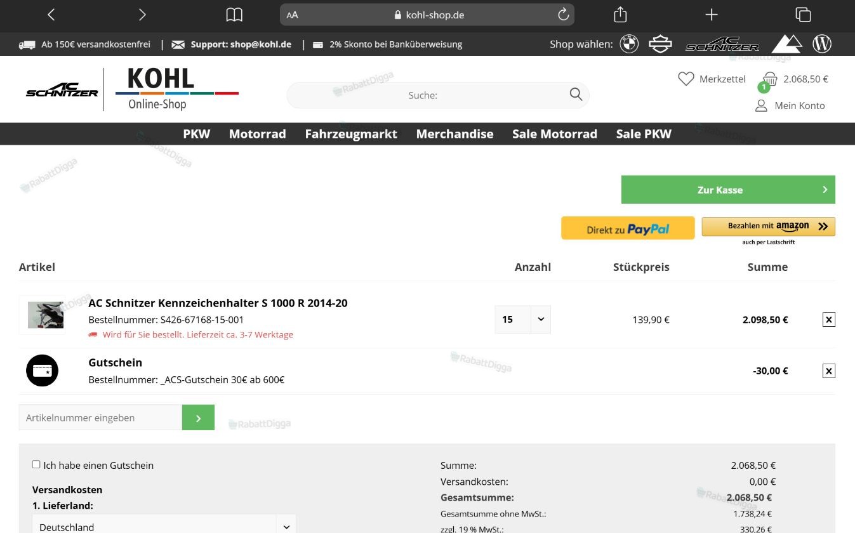Go back with Safari's back arrow
This screenshot has width=855, height=533.
pos(51,15)
